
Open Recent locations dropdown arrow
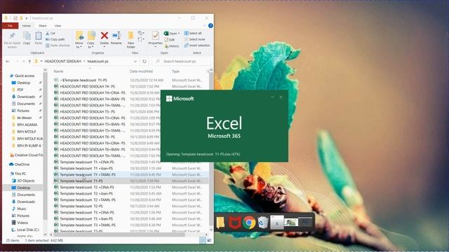click(x=23, y=62)
